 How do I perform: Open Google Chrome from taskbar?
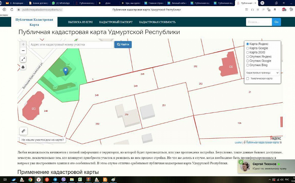30,180
